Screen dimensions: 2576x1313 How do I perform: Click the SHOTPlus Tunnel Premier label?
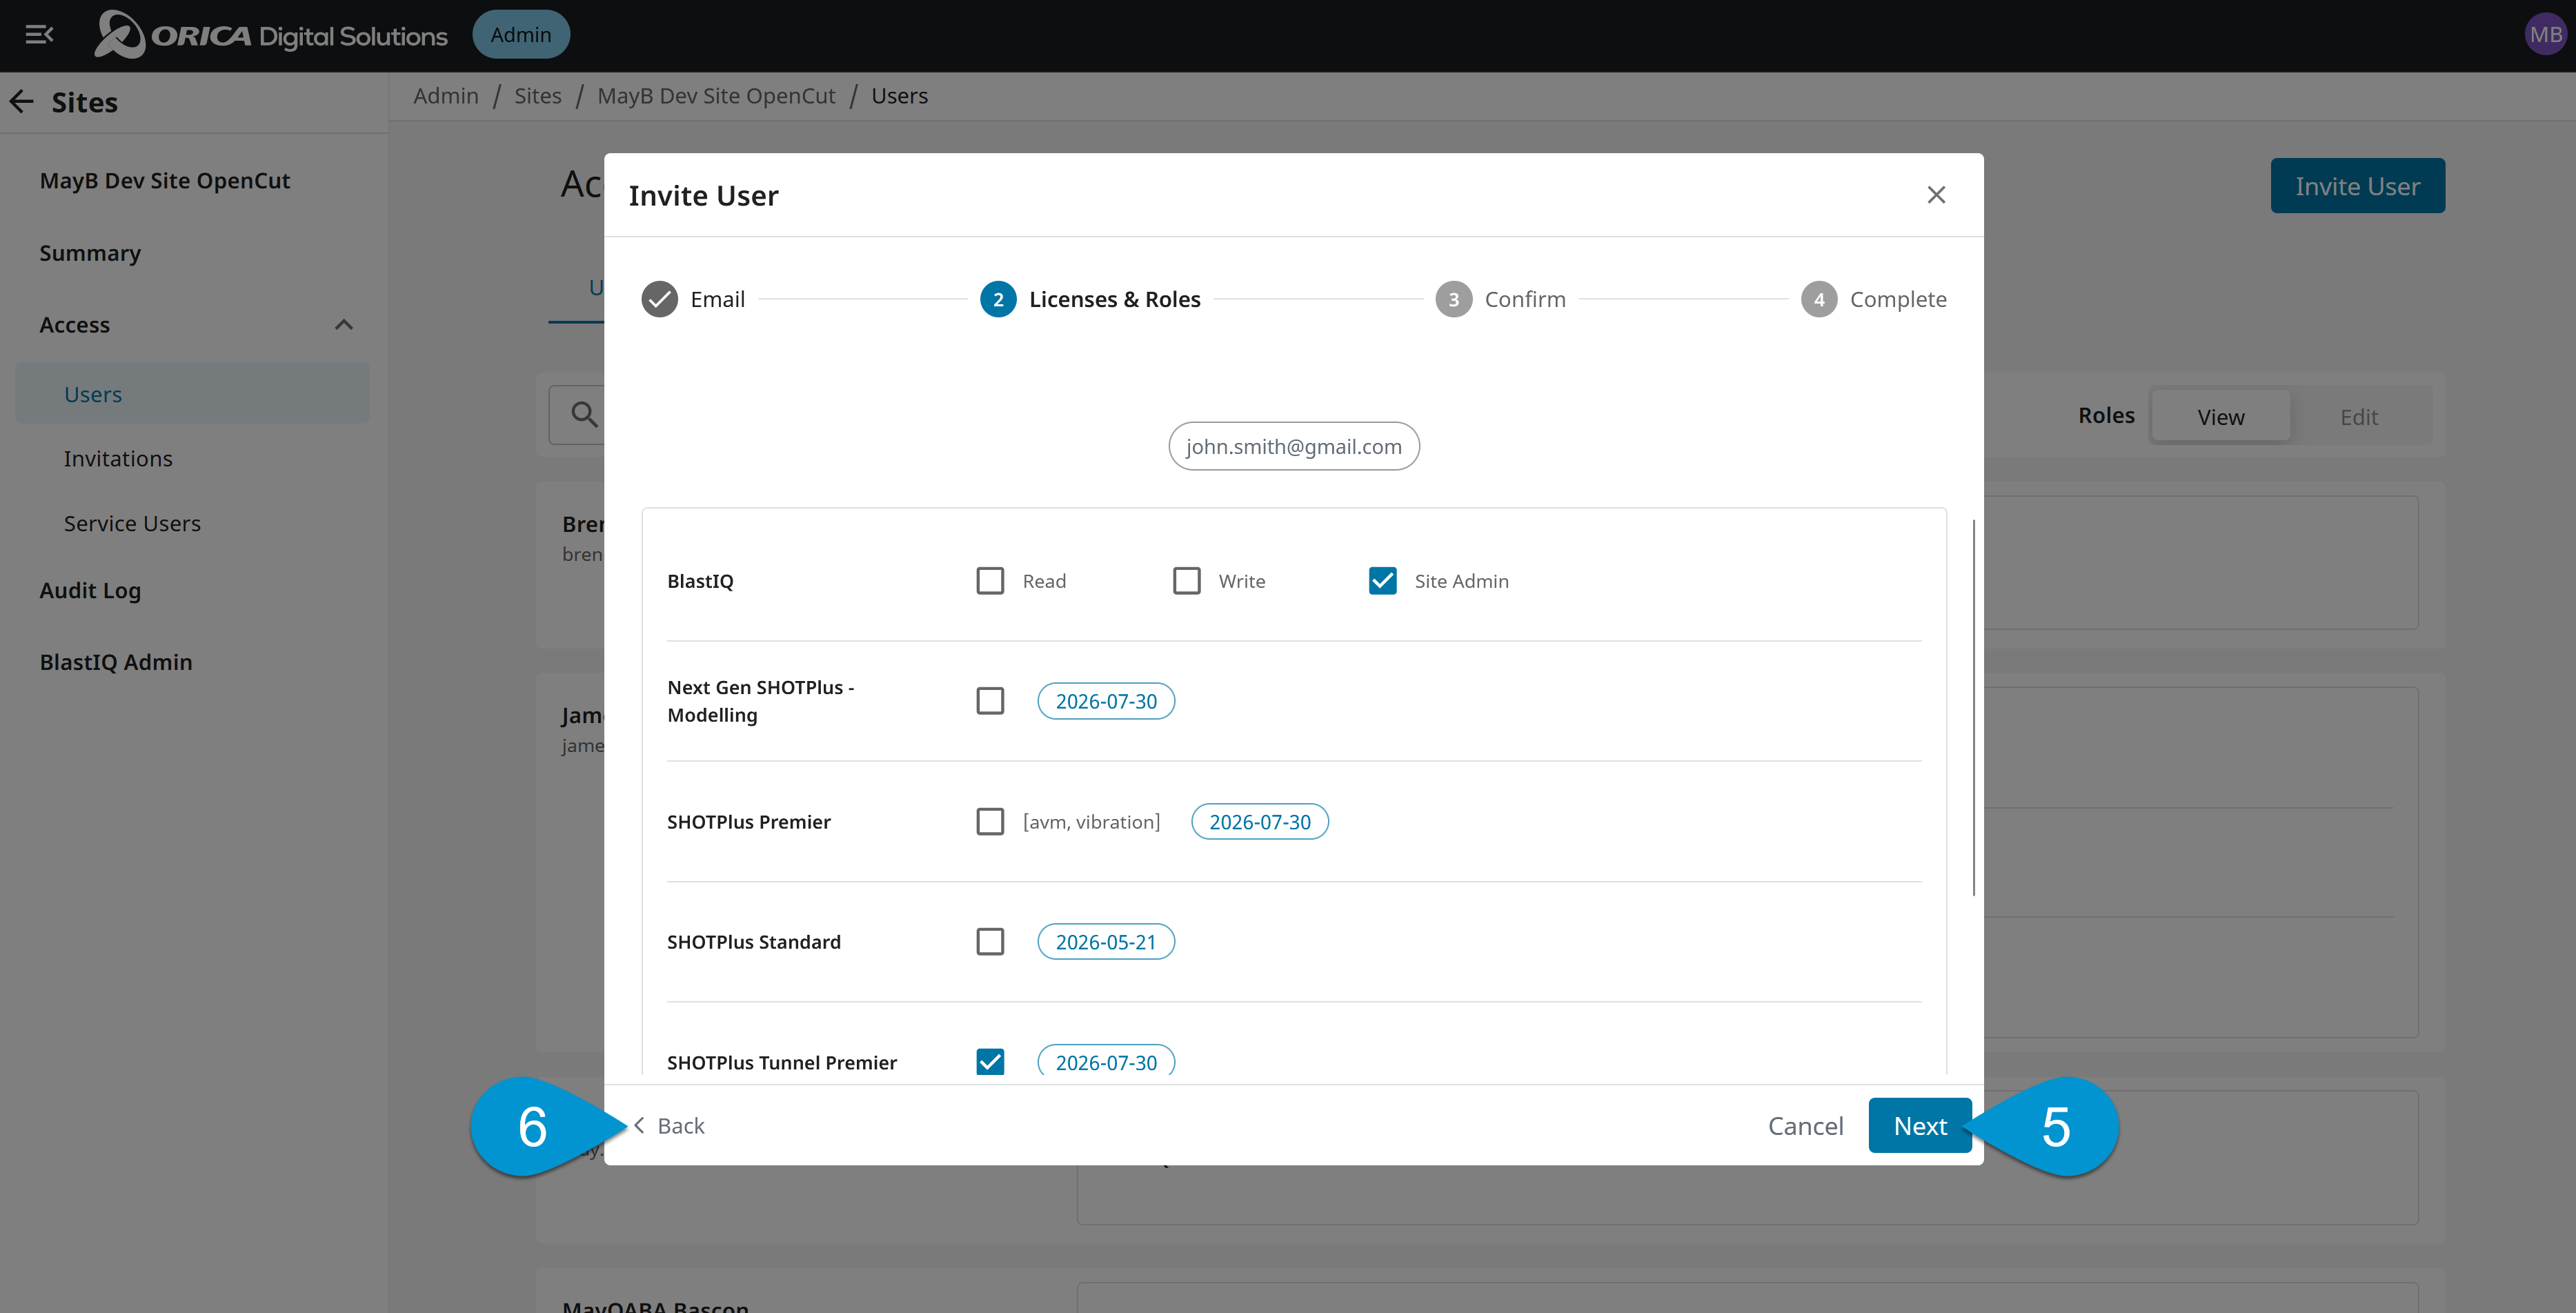tap(782, 1062)
